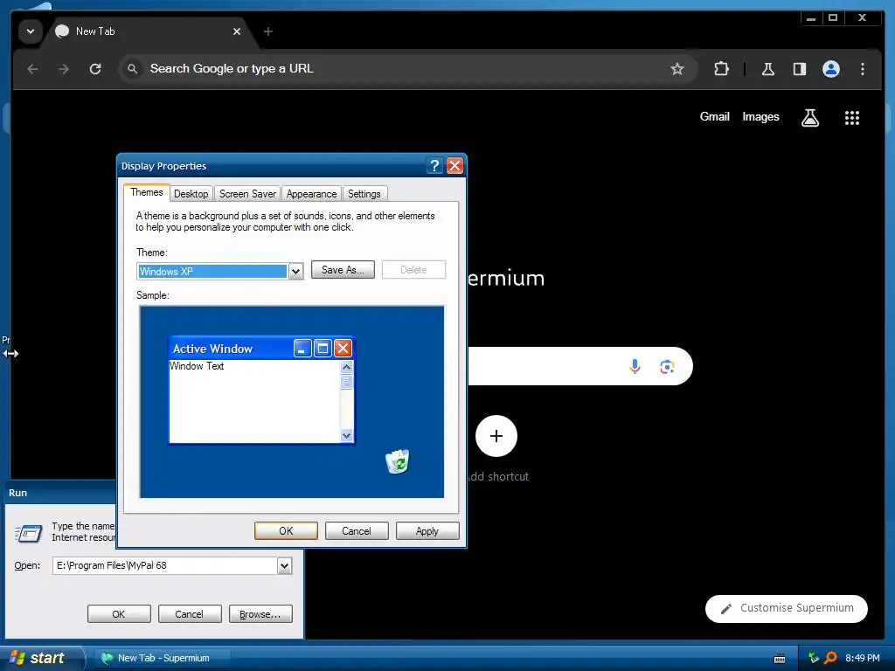Click Save As... for the theme

click(x=343, y=270)
